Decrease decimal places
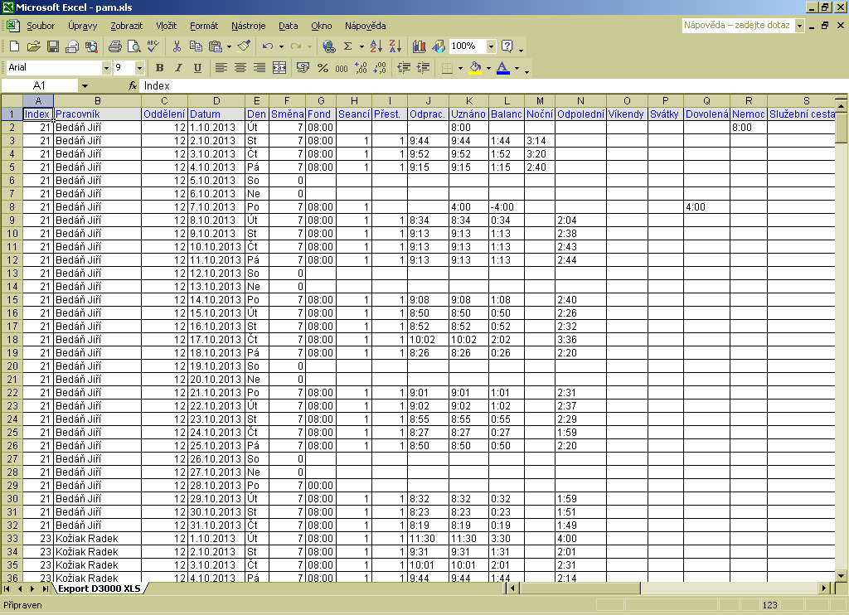849x615 pixels. pos(380,68)
